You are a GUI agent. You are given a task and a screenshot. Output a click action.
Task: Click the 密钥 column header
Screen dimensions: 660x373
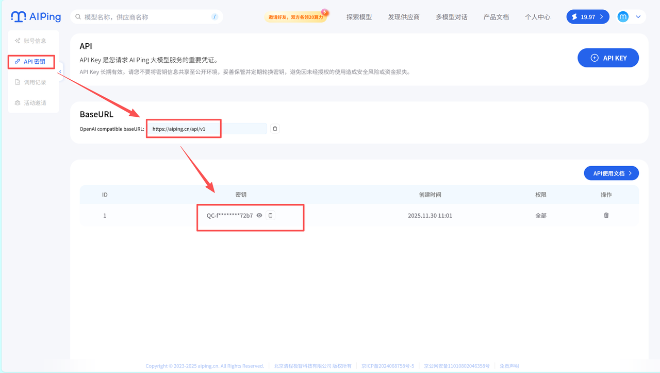tap(241, 195)
